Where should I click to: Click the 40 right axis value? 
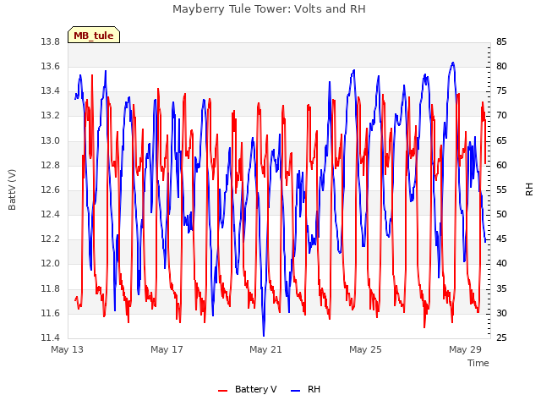tap(501, 264)
